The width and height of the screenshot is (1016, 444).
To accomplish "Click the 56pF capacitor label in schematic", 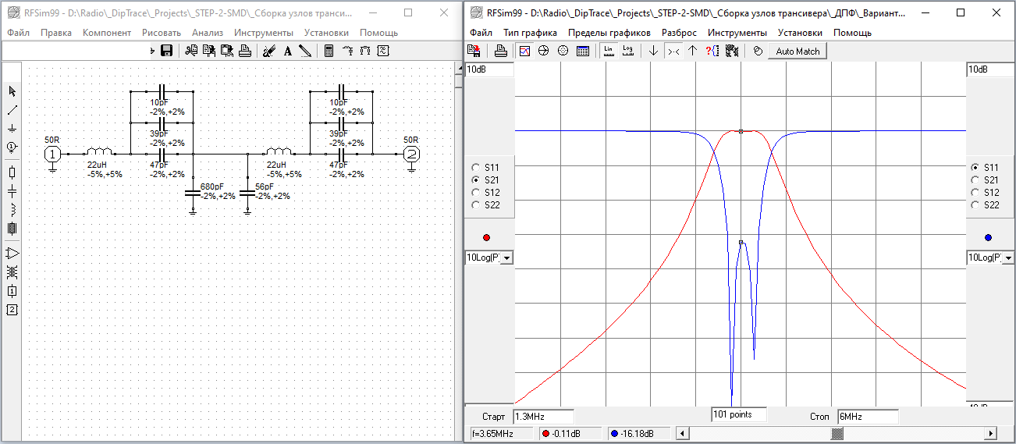I will tap(265, 187).
